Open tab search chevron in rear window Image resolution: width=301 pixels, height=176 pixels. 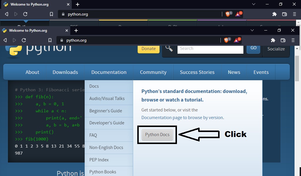pyautogui.click(x=254, y=4)
